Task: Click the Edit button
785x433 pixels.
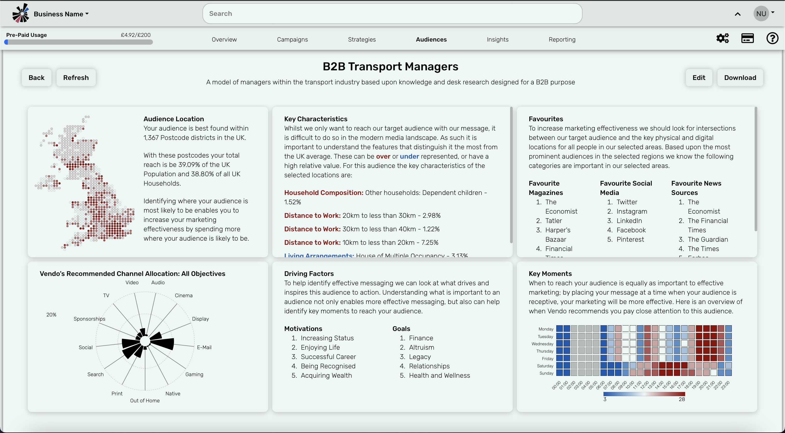Action: pyautogui.click(x=699, y=78)
